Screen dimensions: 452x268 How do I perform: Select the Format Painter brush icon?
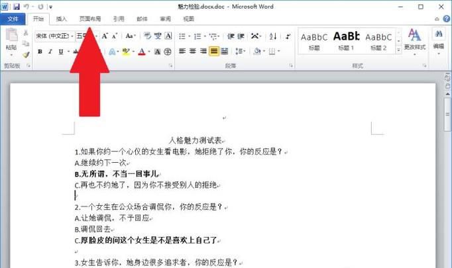coord(26,54)
